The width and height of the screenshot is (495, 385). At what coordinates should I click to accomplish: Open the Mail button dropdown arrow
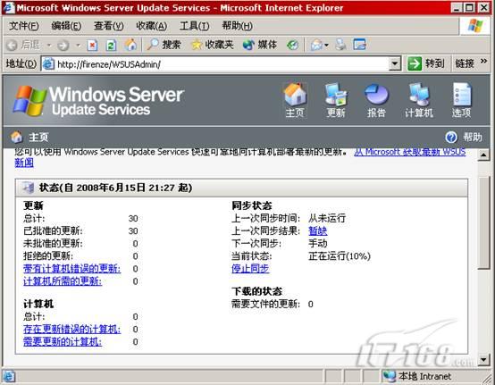(x=327, y=46)
